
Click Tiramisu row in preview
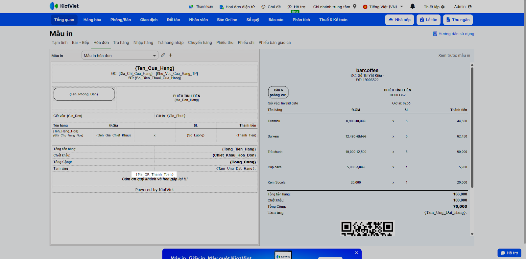click(367, 121)
